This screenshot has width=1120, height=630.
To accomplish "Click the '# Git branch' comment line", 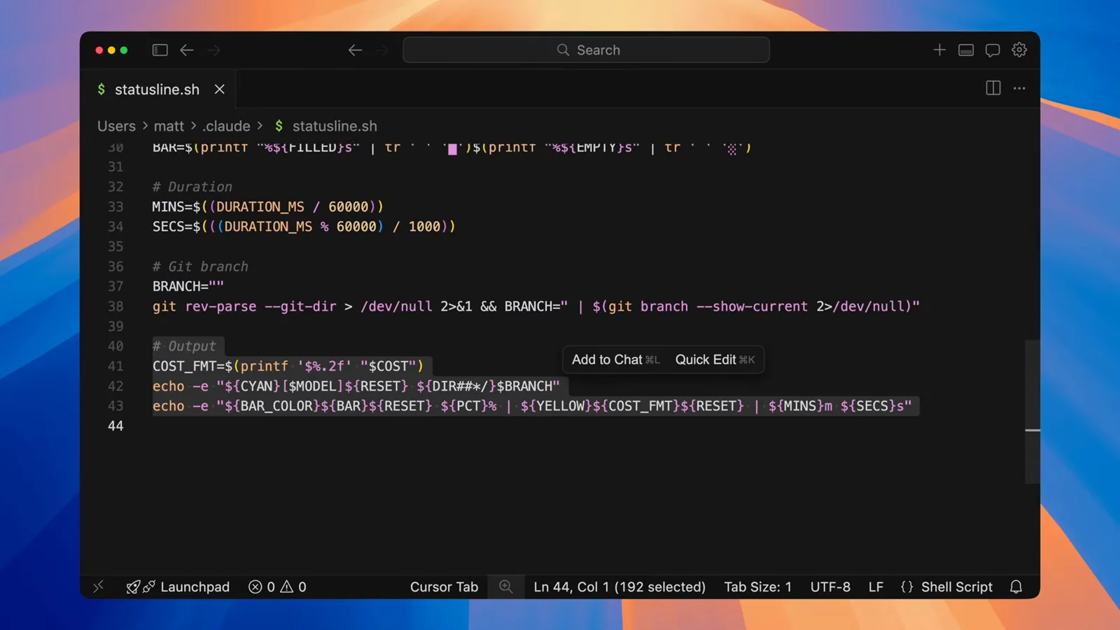I will click(200, 267).
